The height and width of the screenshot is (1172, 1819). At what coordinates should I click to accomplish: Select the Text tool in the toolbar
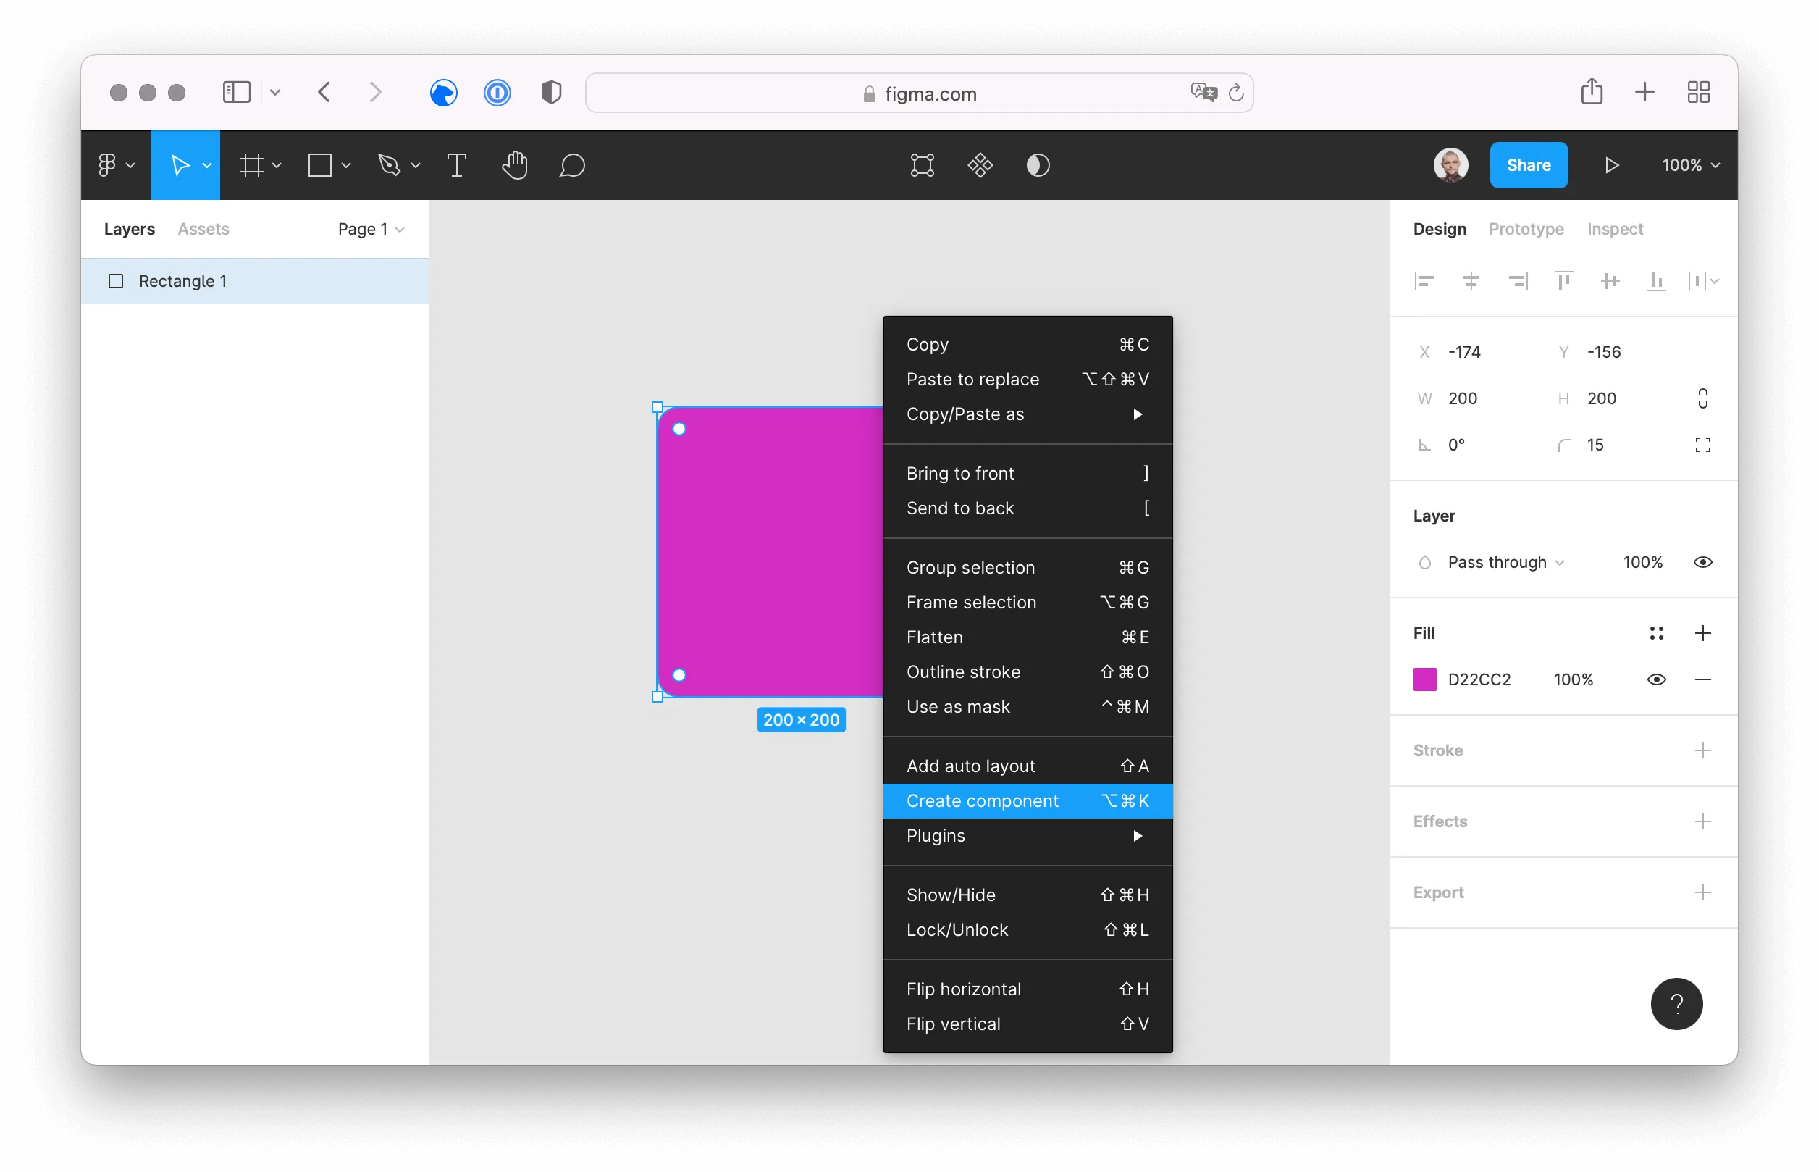point(457,165)
